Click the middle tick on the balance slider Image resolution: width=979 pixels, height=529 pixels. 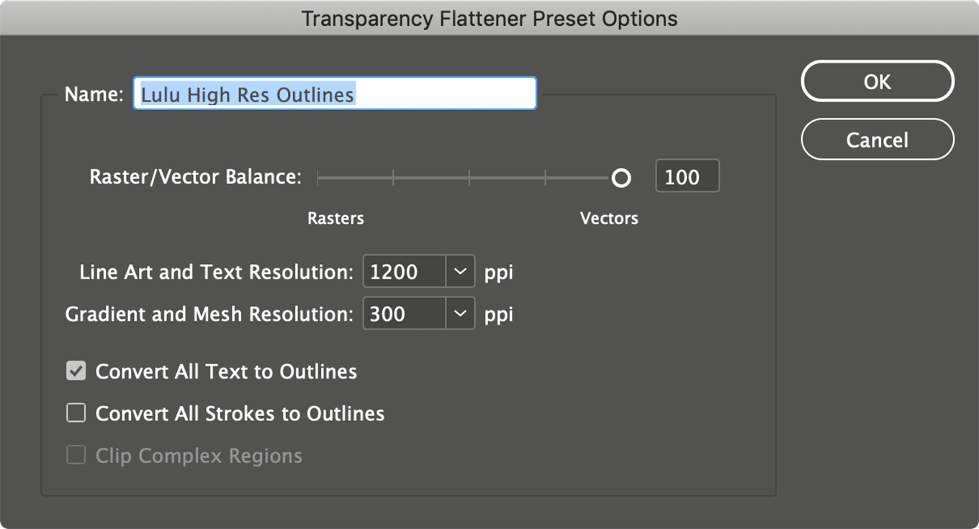469,178
